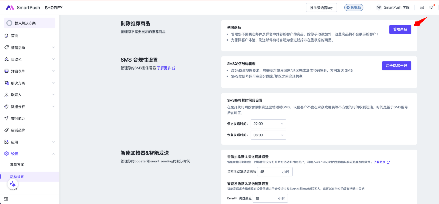Open the 首页 home icon
Image resolution: width=439 pixels, height=204 pixels.
click(6, 36)
